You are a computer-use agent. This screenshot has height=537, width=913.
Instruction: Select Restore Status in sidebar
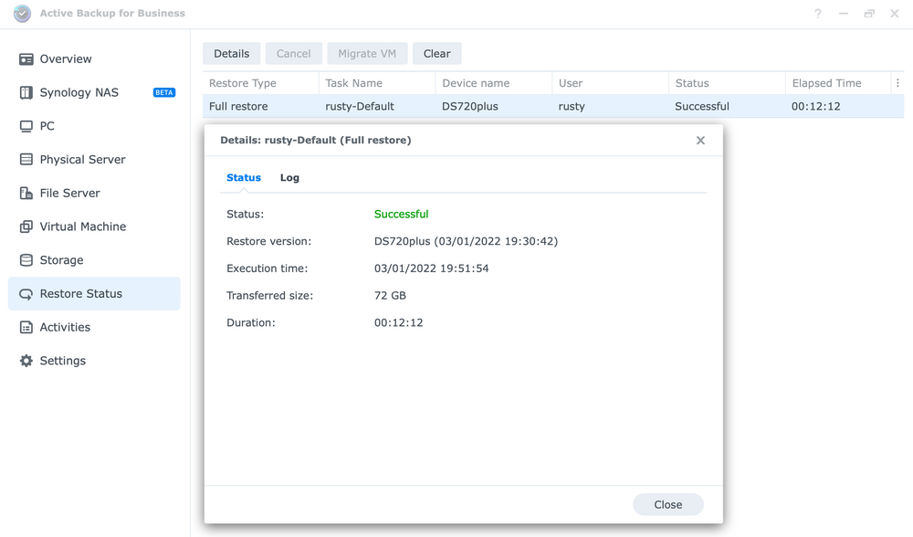point(94,293)
